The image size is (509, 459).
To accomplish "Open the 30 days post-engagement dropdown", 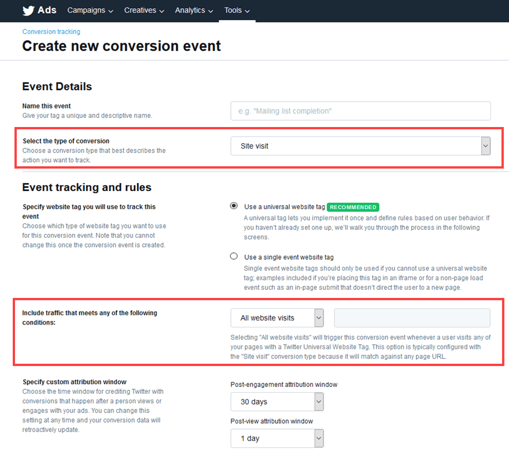I will coord(272,402).
